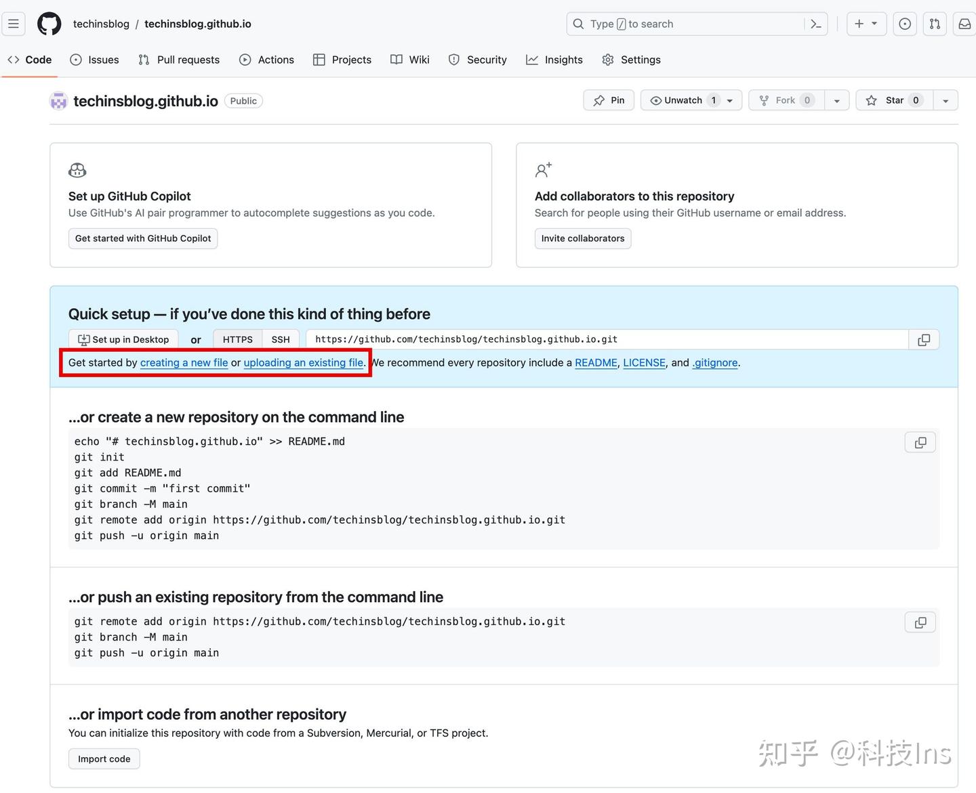Open the .gitignore link
976x793 pixels.
click(715, 362)
